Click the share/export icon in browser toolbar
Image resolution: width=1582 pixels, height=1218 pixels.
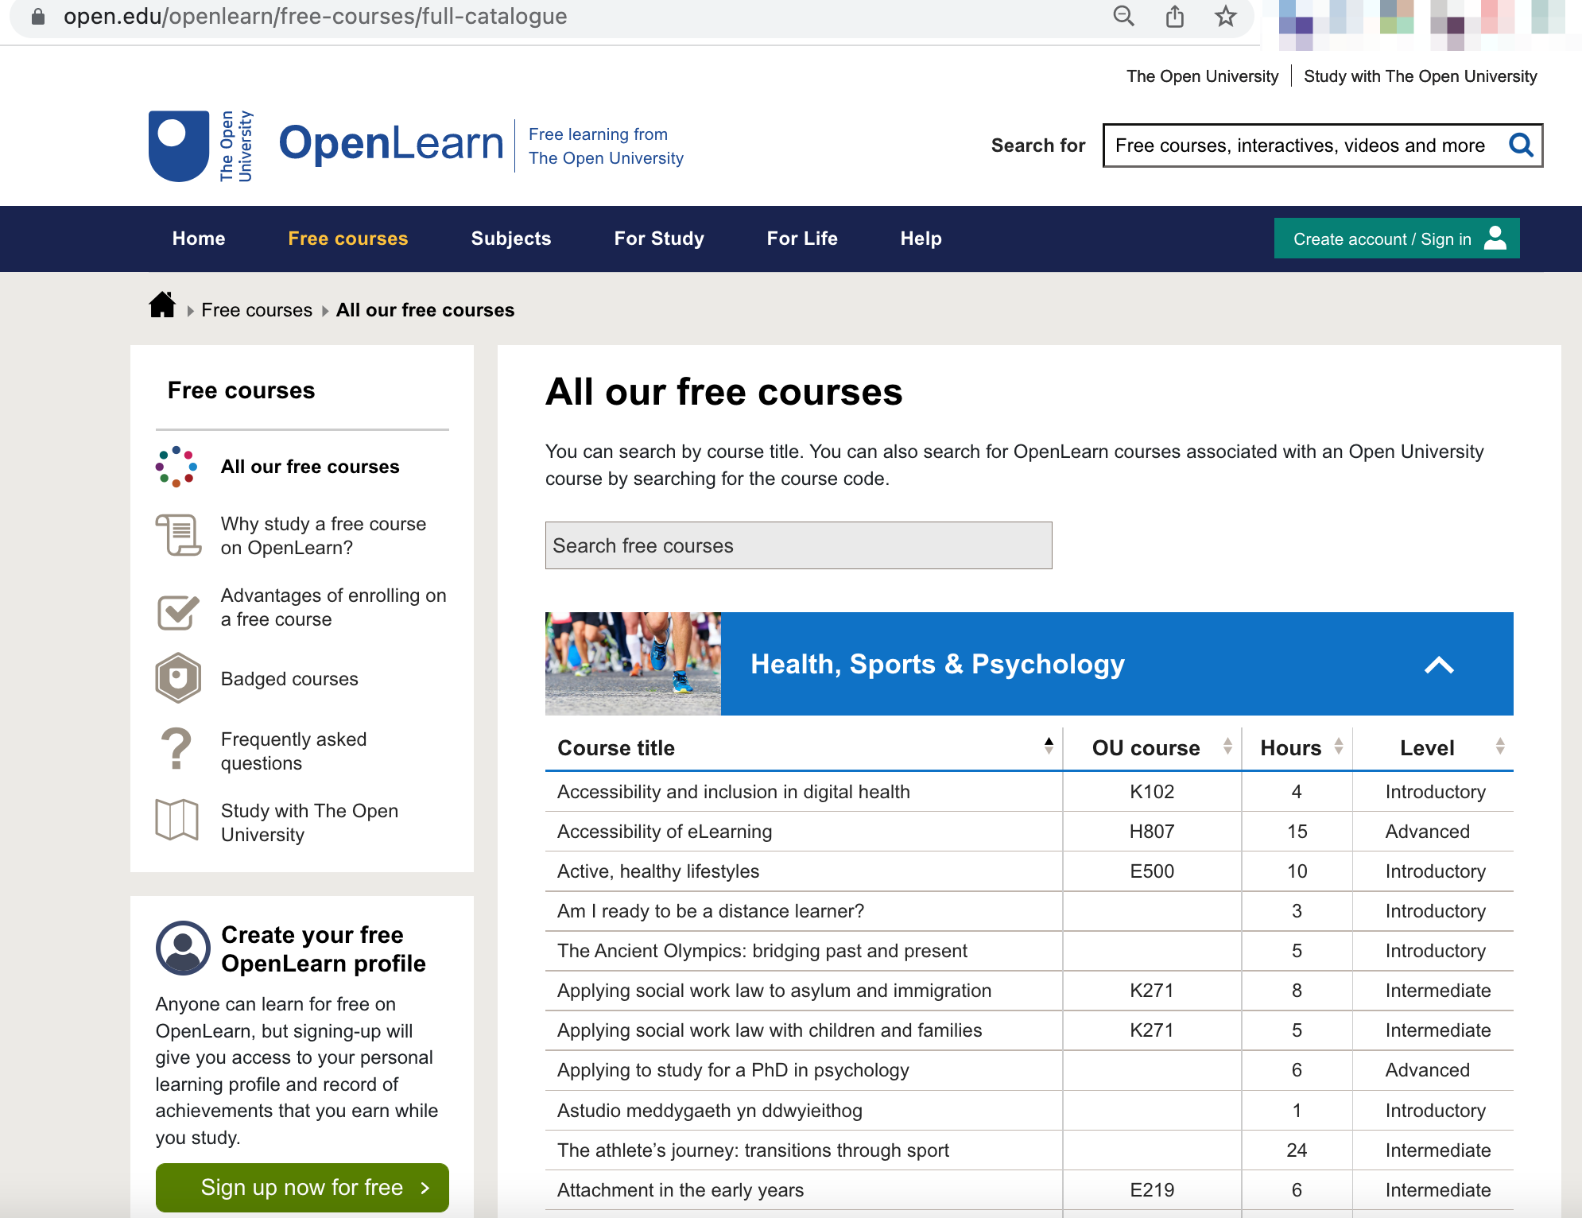coord(1173,17)
